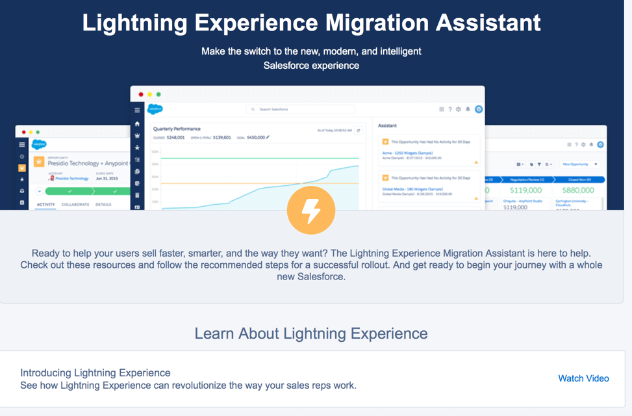Open the user avatar profile icon
This screenshot has height=416, width=632.
tap(479, 109)
